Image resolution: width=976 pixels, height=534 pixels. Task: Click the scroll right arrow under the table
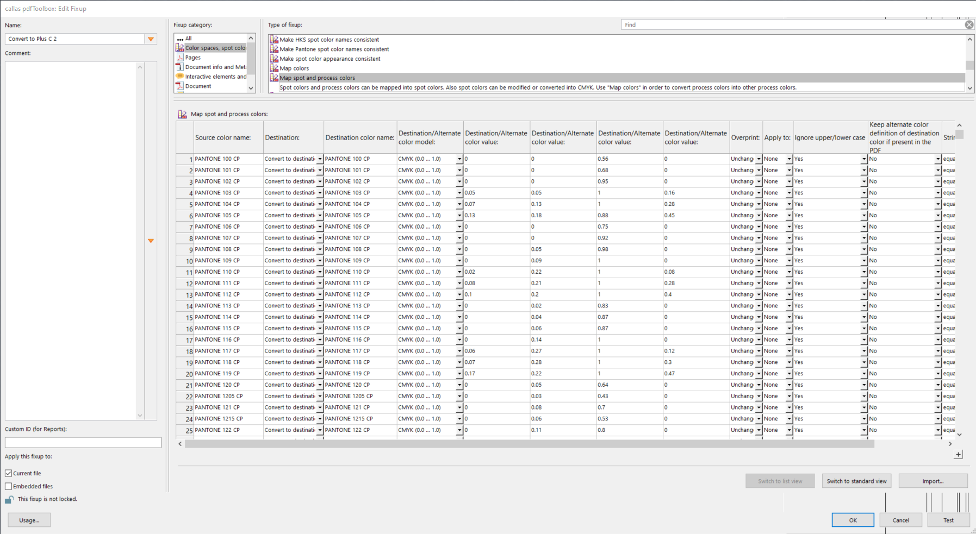pyautogui.click(x=950, y=444)
